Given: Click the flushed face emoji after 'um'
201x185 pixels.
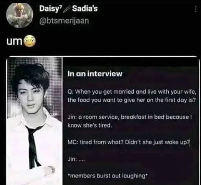Looking at the screenshot, I should point(30,41).
